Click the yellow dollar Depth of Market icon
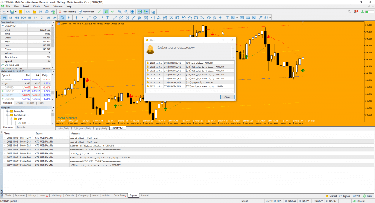375x203 pixels. [21, 11]
